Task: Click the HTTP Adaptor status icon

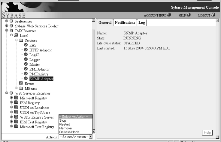Action: tap(26, 50)
